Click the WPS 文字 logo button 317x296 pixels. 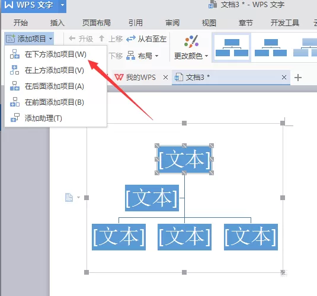(29, 5)
